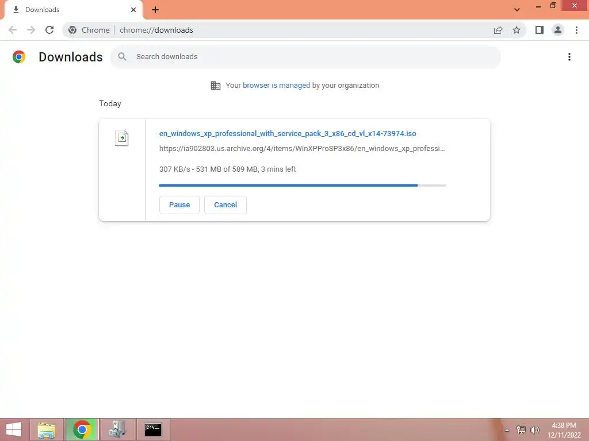Click the ISO file icon in download card
Screen dimensions: 589x441
pyautogui.click(x=122, y=138)
